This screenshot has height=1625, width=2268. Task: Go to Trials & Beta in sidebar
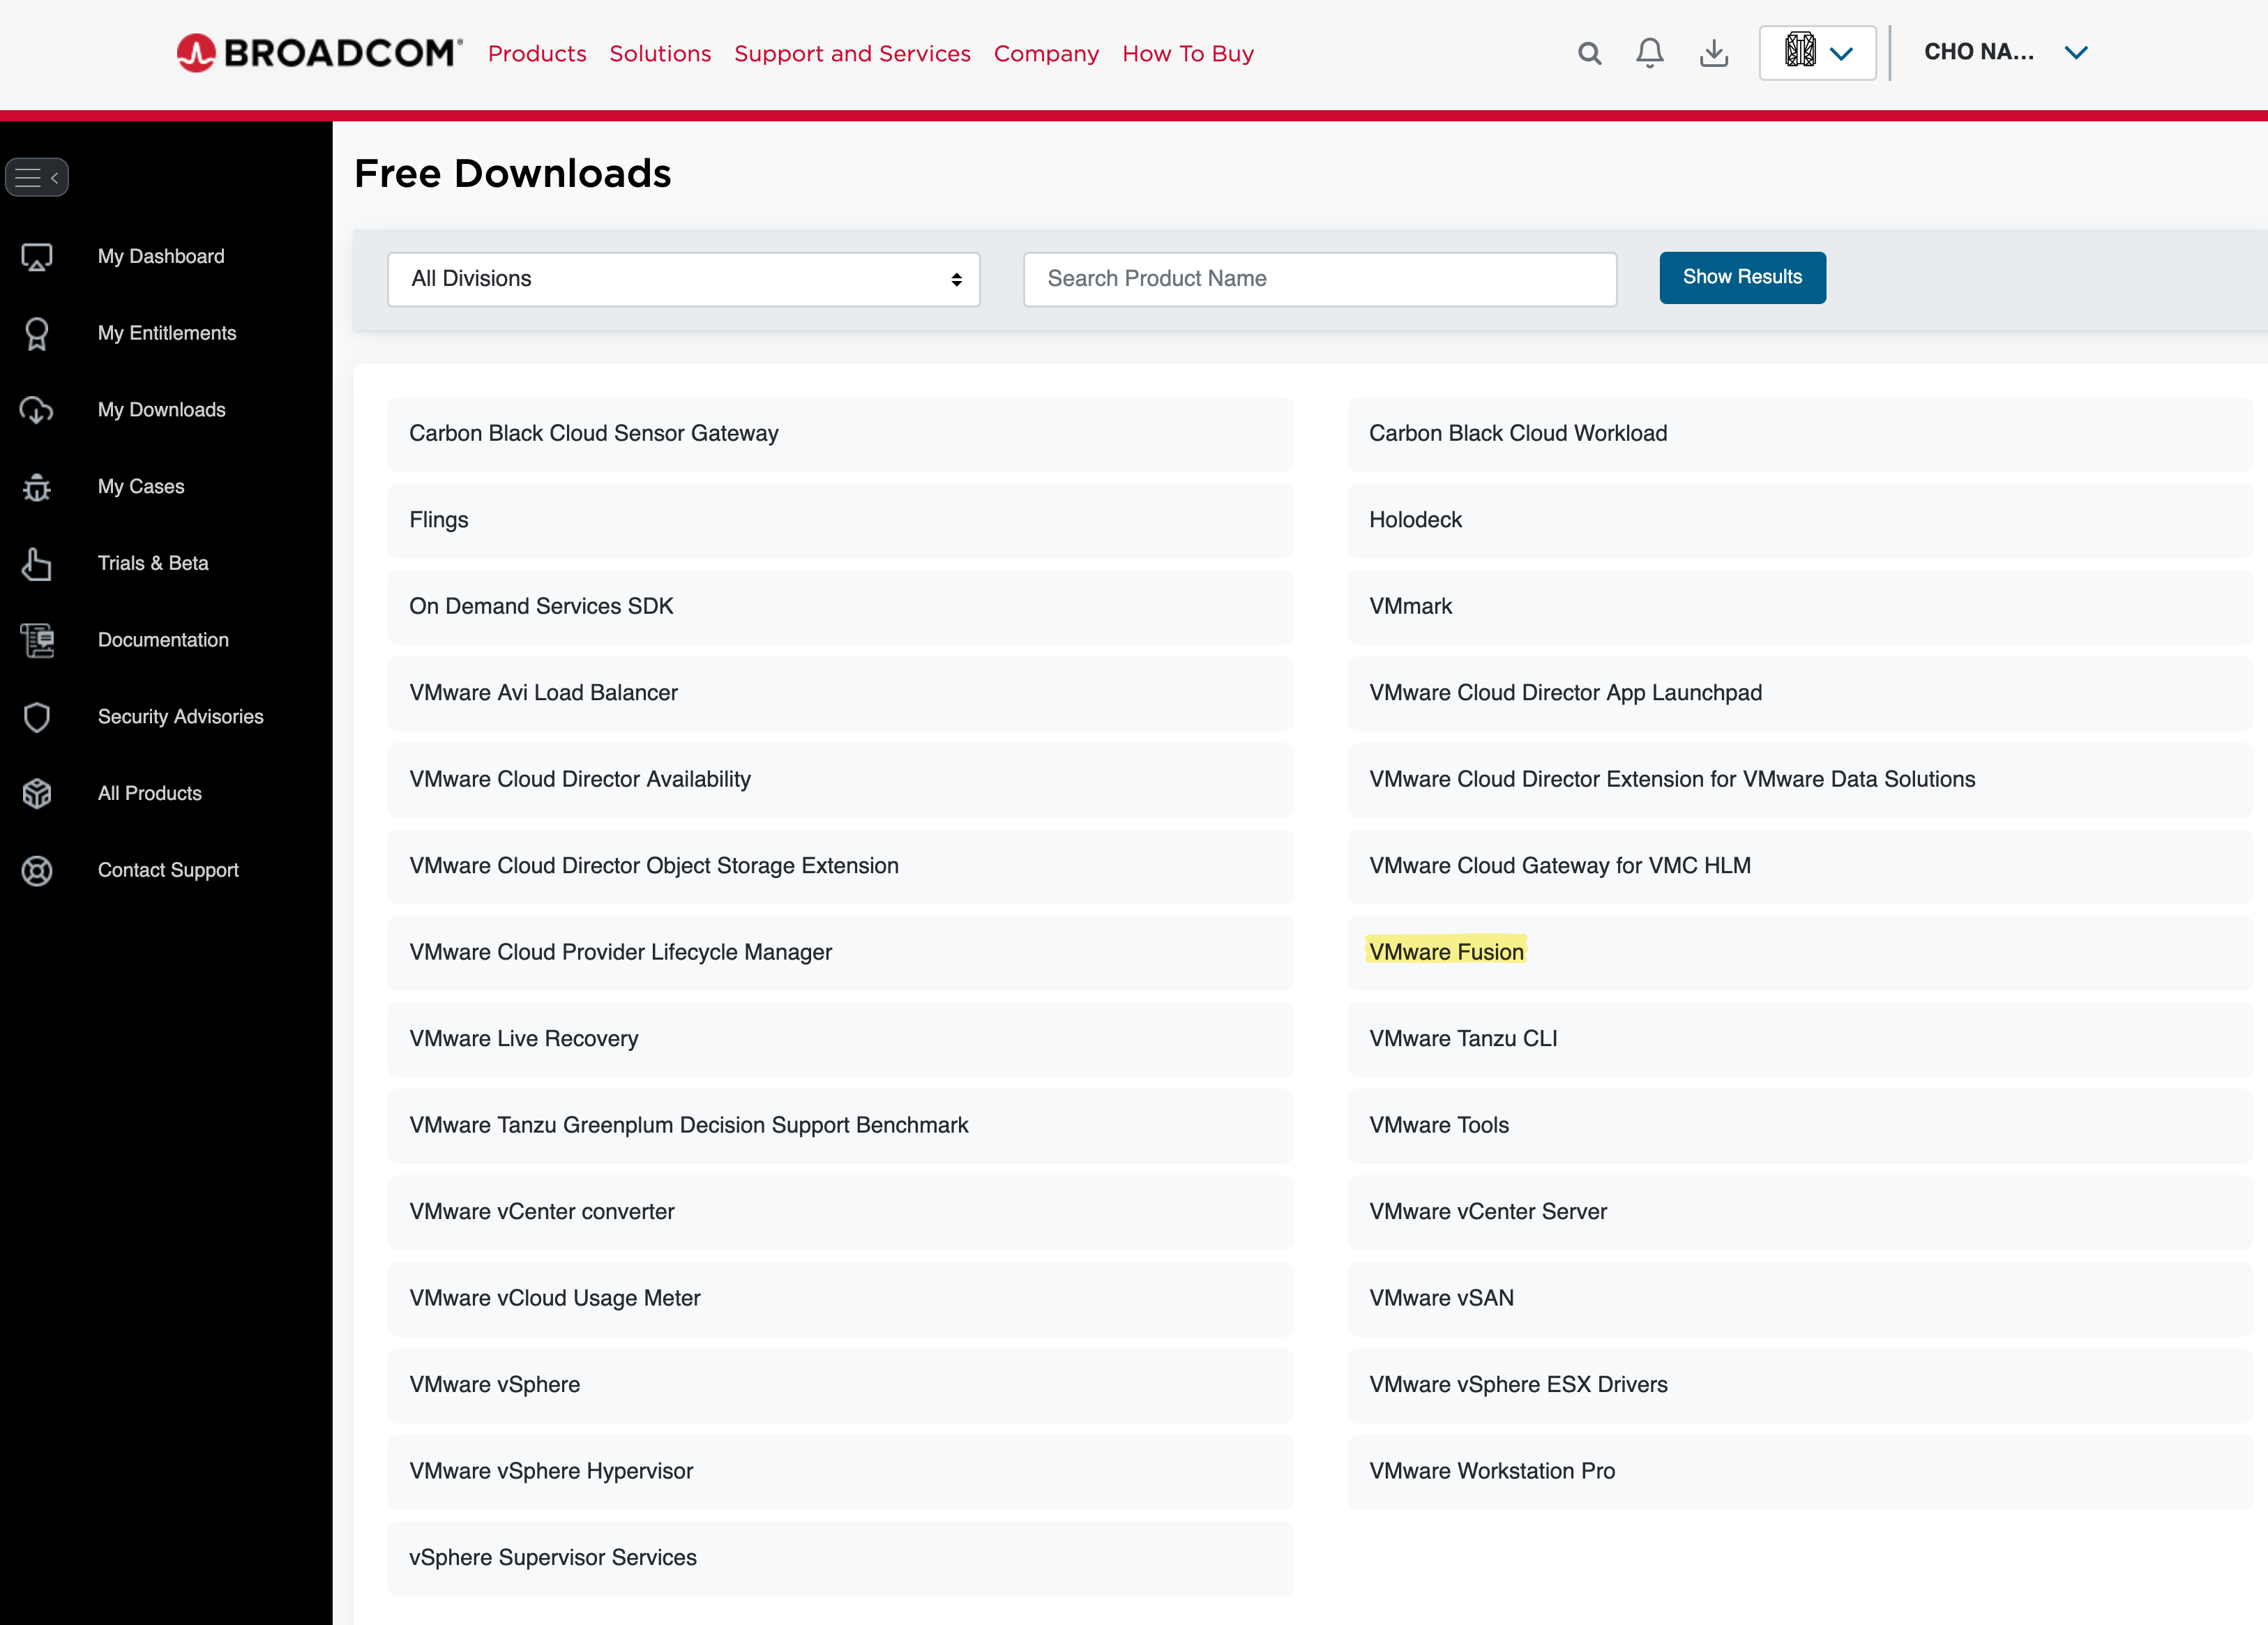(x=153, y=564)
